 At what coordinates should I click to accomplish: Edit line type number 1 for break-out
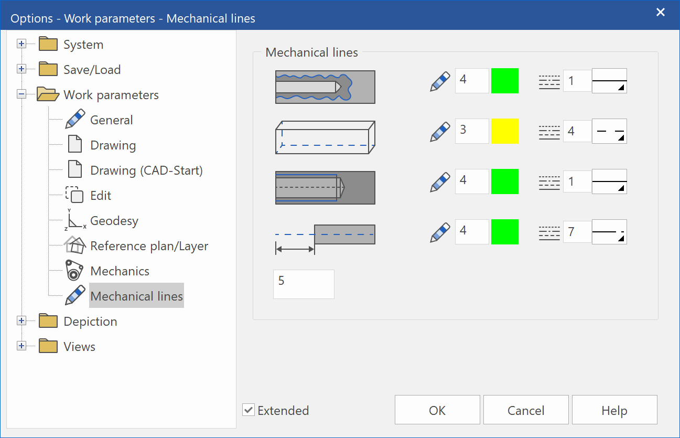(577, 81)
